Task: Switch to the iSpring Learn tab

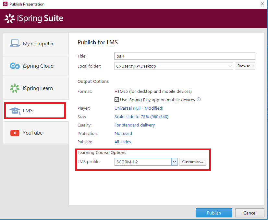Action: [x=36, y=88]
